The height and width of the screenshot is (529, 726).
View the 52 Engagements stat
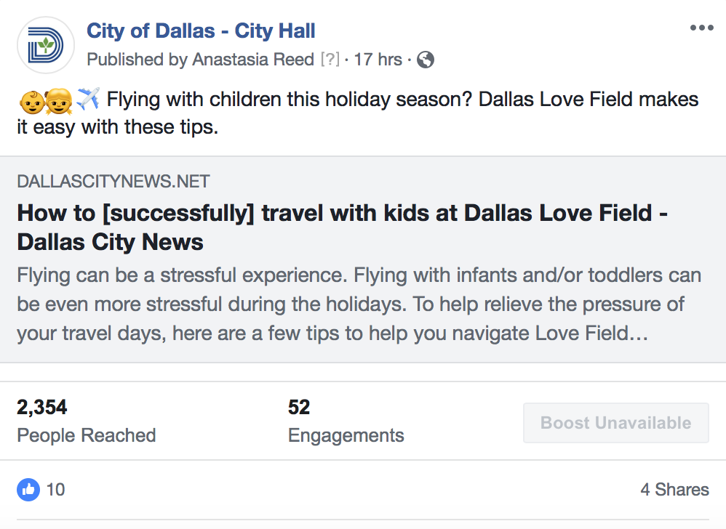point(346,421)
